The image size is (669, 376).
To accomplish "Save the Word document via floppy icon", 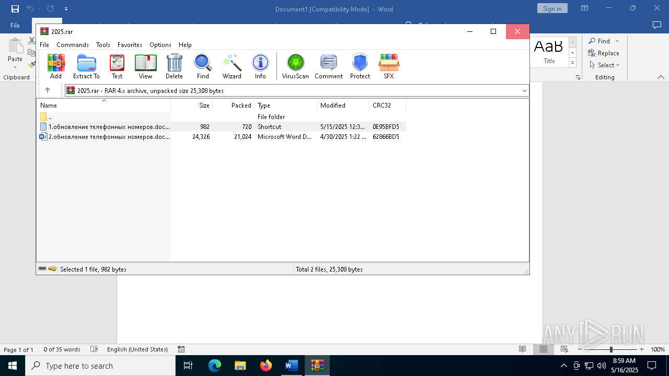I will (x=15, y=9).
